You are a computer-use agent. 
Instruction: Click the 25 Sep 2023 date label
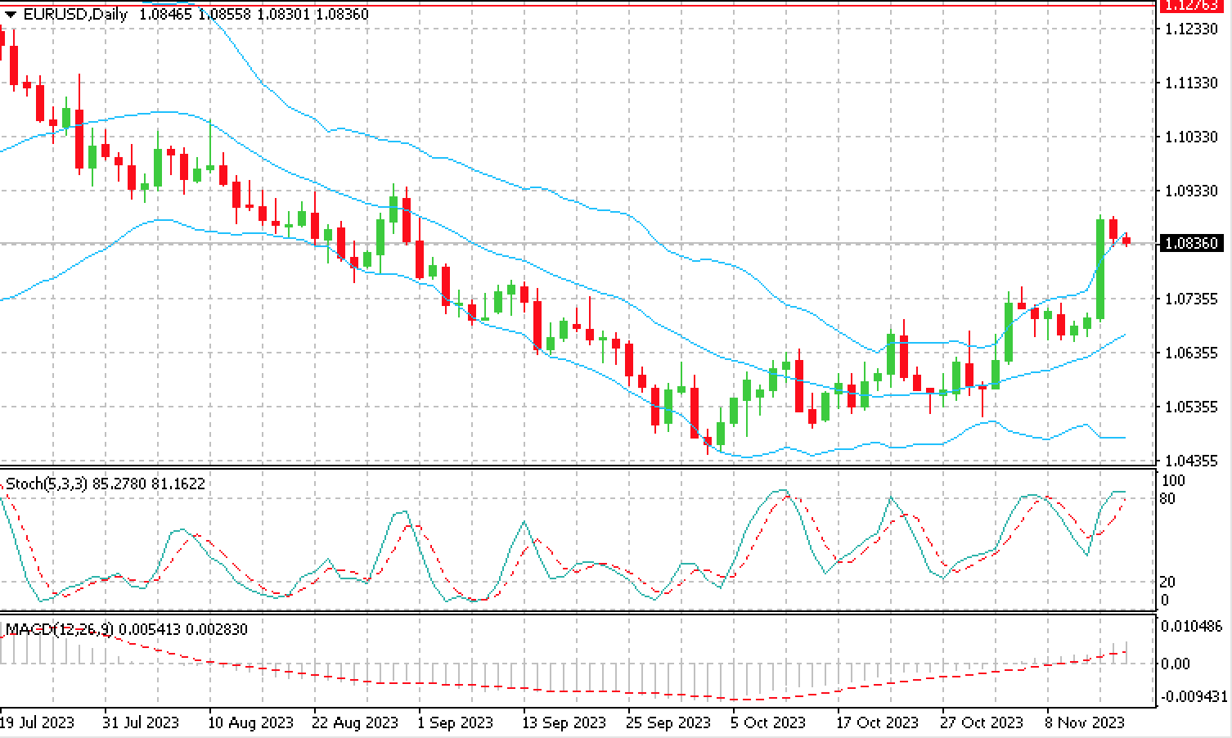pyautogui.click(x=668, y=722)
